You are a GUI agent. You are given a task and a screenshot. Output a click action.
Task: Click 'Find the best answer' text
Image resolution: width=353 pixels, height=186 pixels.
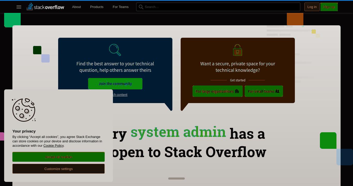115,67
